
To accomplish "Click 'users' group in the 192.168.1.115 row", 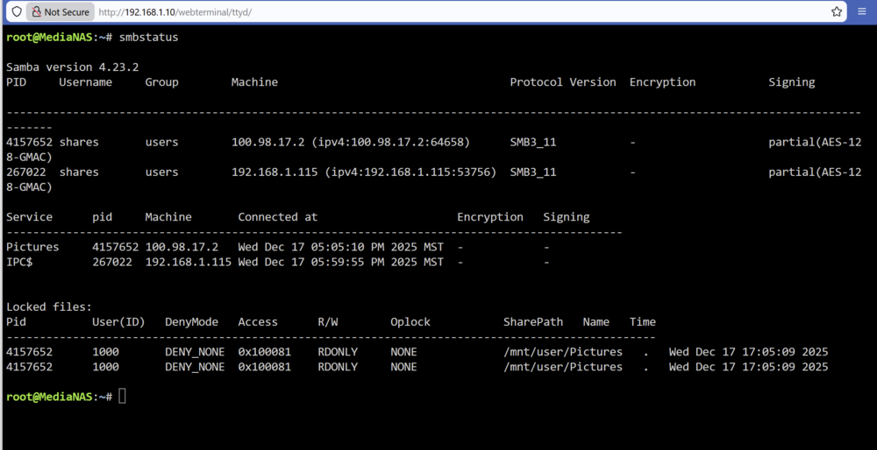I will pos(161,172).
